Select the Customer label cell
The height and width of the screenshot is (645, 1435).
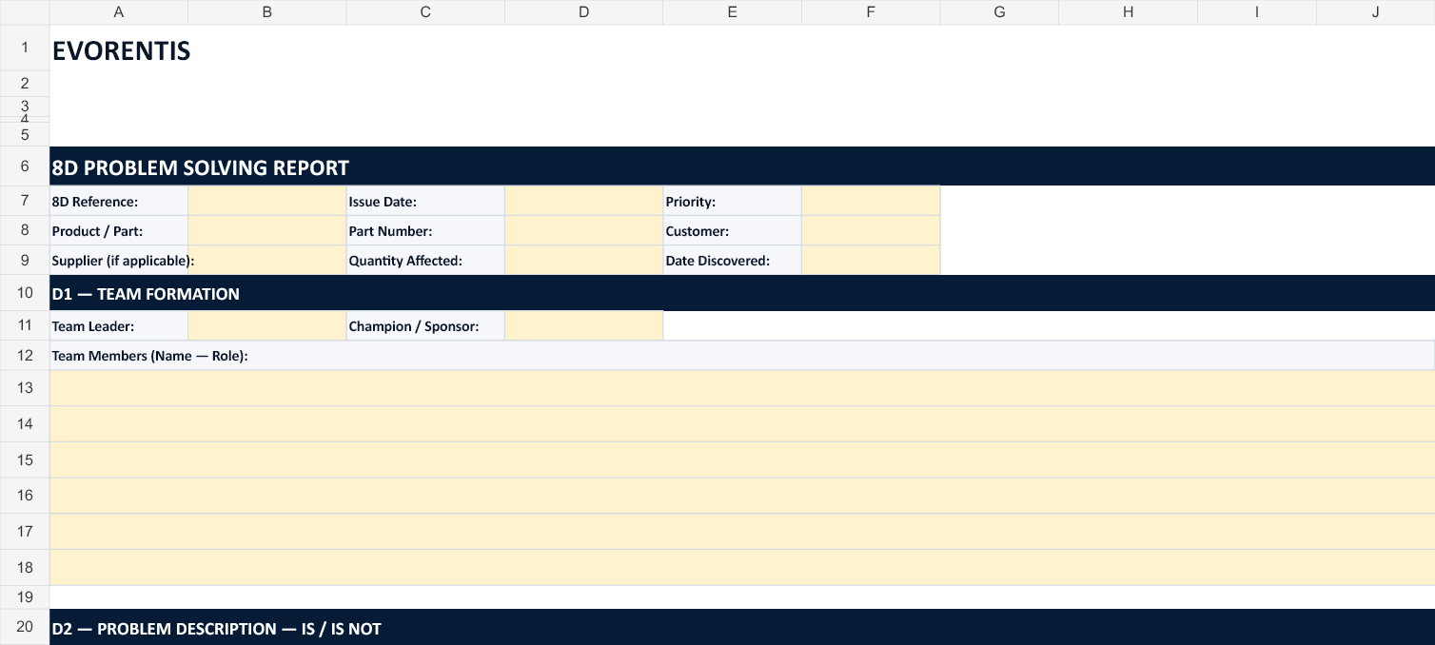732,230
